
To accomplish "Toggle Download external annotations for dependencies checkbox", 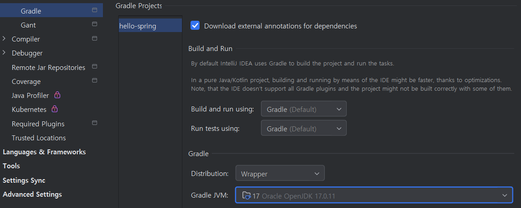I will (195, 25).
